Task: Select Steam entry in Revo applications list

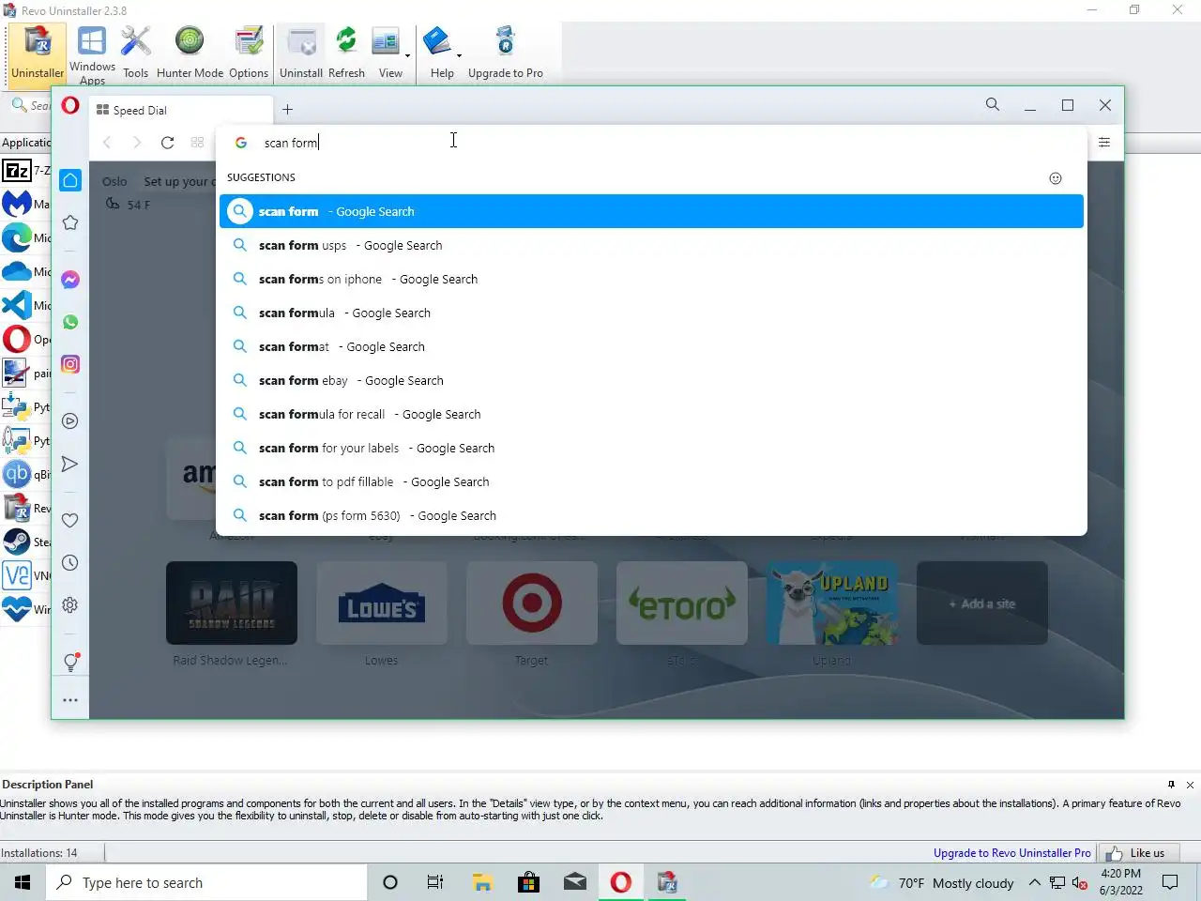Action: (26, 542)
